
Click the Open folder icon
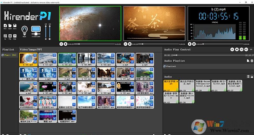click(x=10, y=26)
